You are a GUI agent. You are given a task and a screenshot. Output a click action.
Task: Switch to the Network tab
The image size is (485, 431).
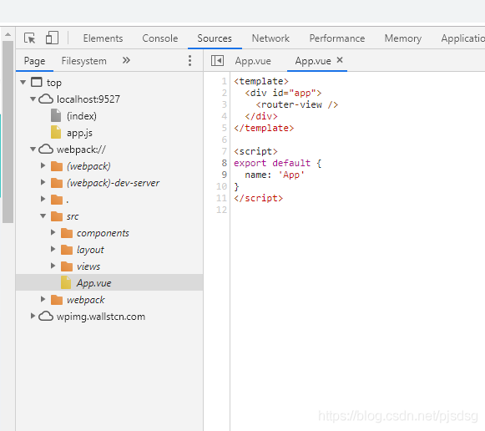[270, 38]
